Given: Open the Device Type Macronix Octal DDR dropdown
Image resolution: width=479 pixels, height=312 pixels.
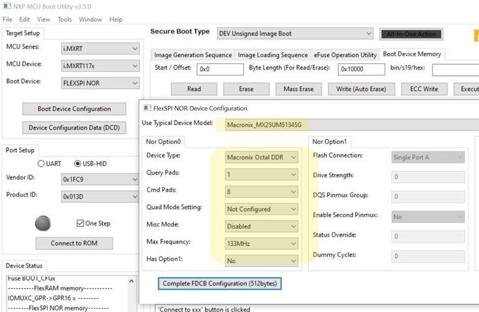Looking at the screenshot, I should pyautogui.click(x=262, y=157).
